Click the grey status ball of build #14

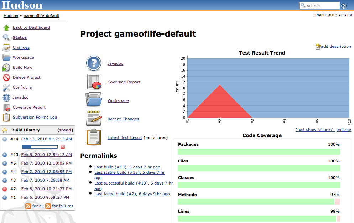click(5, 139)
